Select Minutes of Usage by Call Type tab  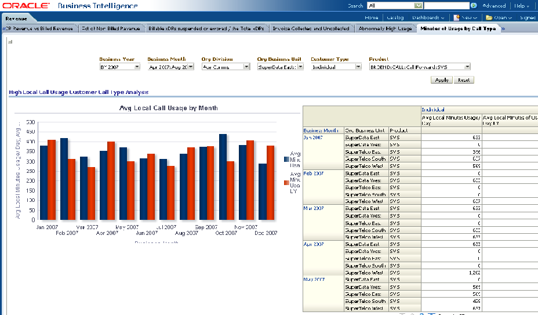[x=458, y=28]
